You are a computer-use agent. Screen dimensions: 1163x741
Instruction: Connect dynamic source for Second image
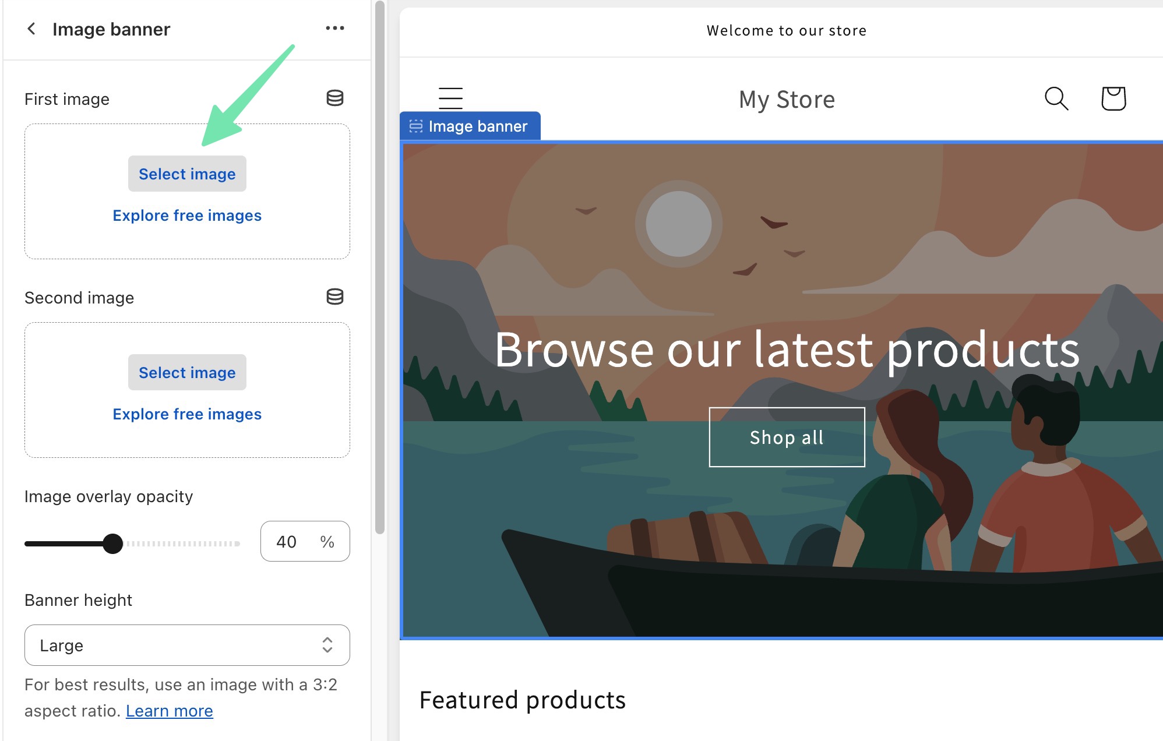point(335,297)
